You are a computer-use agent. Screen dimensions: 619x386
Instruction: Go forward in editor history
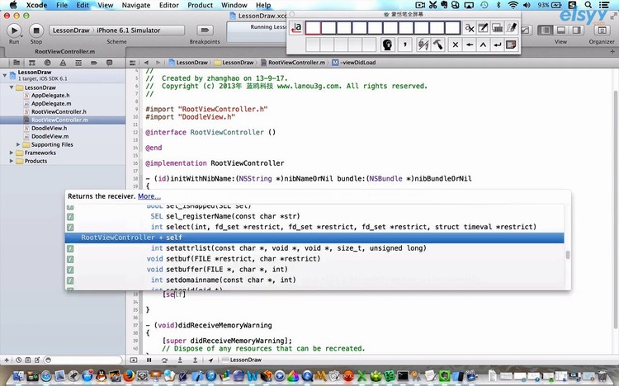(x=158, y=63)
